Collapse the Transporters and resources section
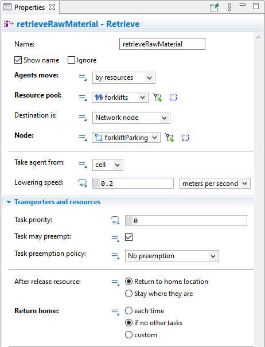The height and width of the screenshot is (347, 265). pos(9,202)
